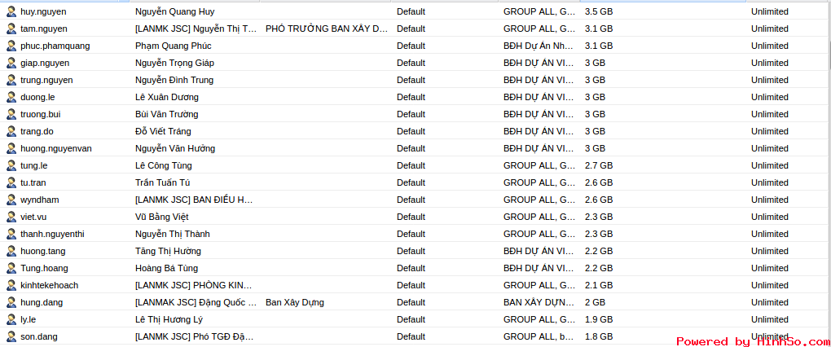Select the Nguyễn Đình Trung name cell
Image resolution: width=831 pixels, height=347 pixels.
coord(174,80)
